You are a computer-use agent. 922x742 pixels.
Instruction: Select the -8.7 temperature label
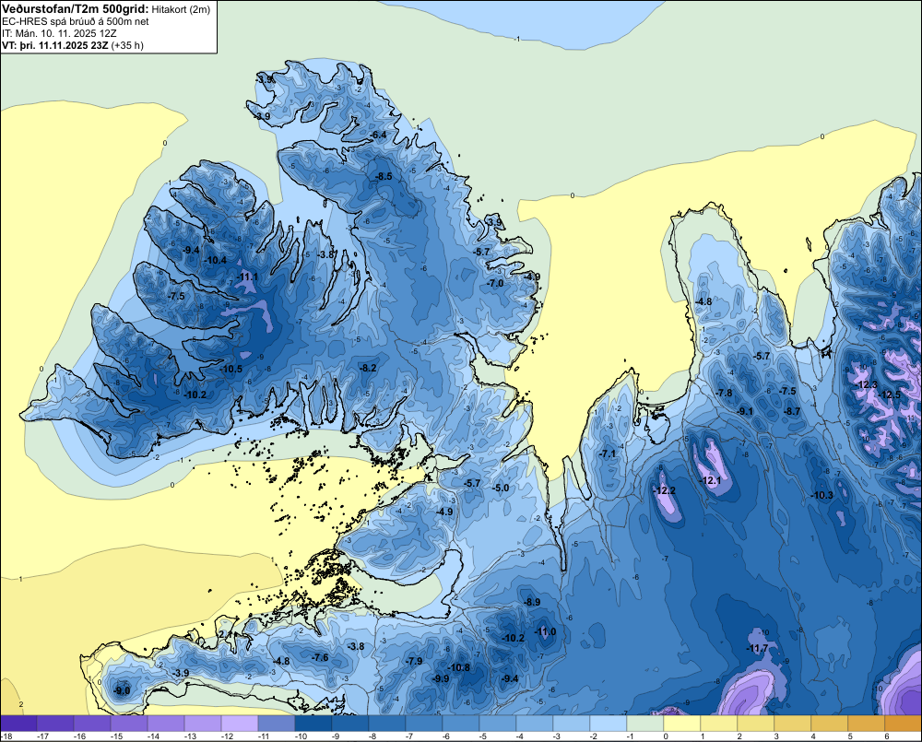(792, 411)
